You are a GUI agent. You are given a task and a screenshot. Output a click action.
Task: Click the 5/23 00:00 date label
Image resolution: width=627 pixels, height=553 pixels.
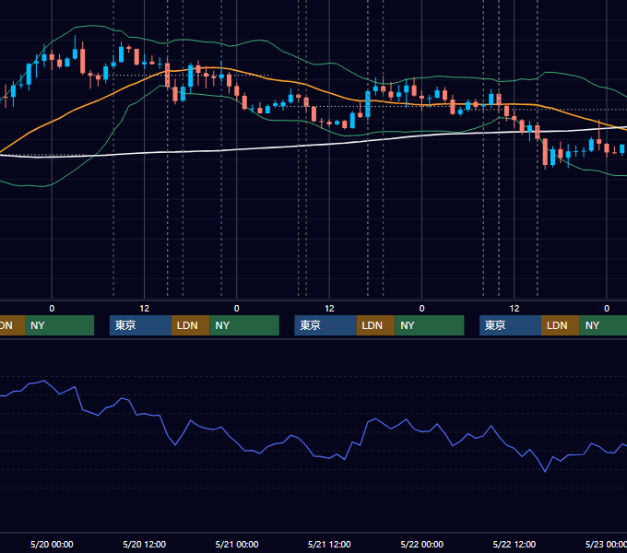click(606, 544)
